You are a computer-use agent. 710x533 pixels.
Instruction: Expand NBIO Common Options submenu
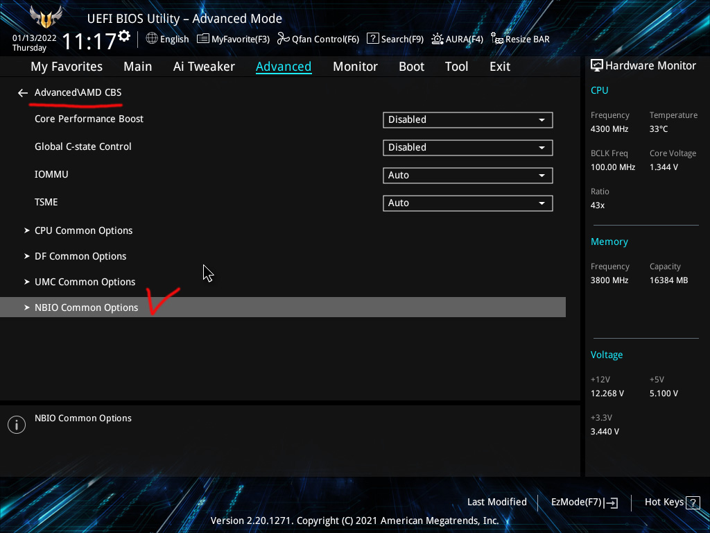[x=283, y=307]
